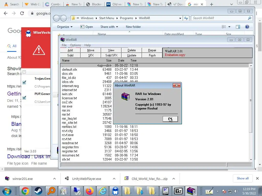Click the Explorer change view icon
The width and height of the screenshot is (262, 196).
224,27
